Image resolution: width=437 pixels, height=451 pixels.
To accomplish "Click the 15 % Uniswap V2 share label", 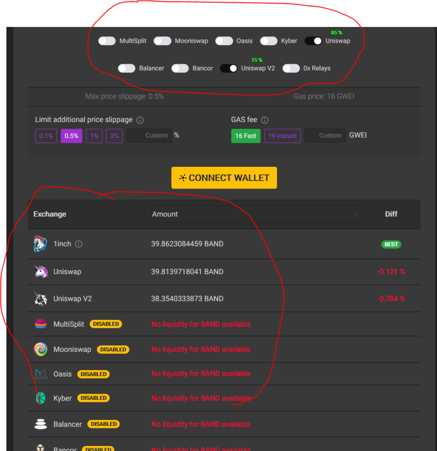I will [x=257, y=60].
